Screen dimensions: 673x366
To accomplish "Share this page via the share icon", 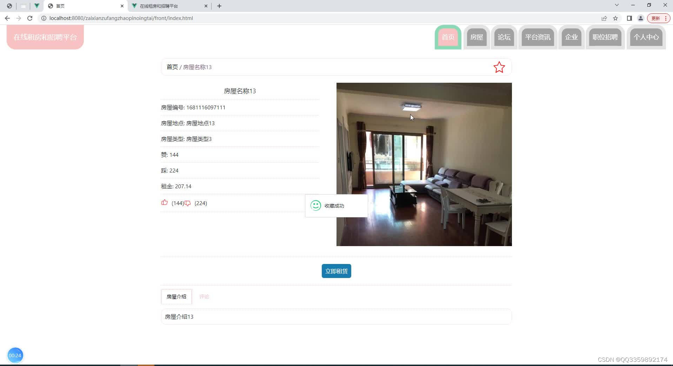I will coord(604,18).
